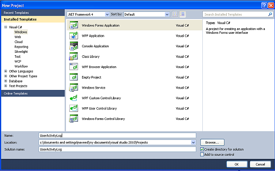The image size is (275, 171).
Task: Switch to small icons view
Action: pyautogui.click(x=175, y=14)
